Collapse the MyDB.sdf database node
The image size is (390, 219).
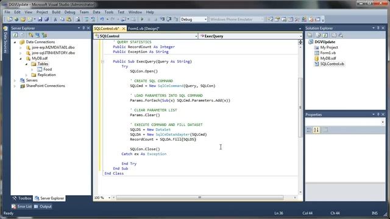coord(21,58)
